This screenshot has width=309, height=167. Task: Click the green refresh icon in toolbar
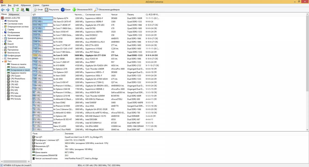coord(18,10)
